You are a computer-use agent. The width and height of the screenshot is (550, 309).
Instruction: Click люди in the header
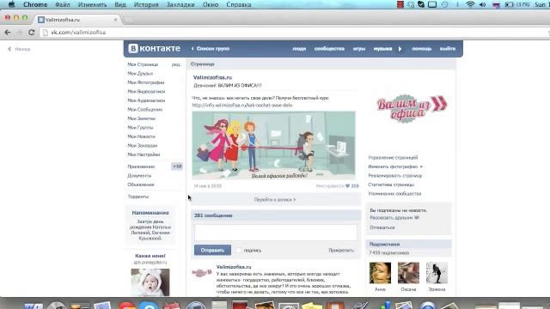tap(299, 49)
